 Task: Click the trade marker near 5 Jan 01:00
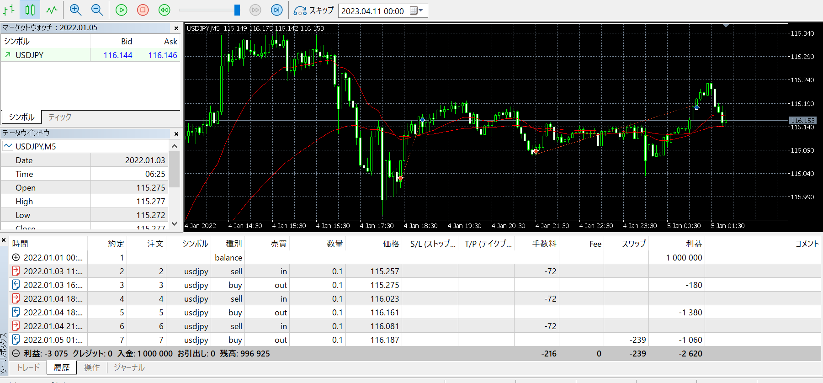coord(696,107)
